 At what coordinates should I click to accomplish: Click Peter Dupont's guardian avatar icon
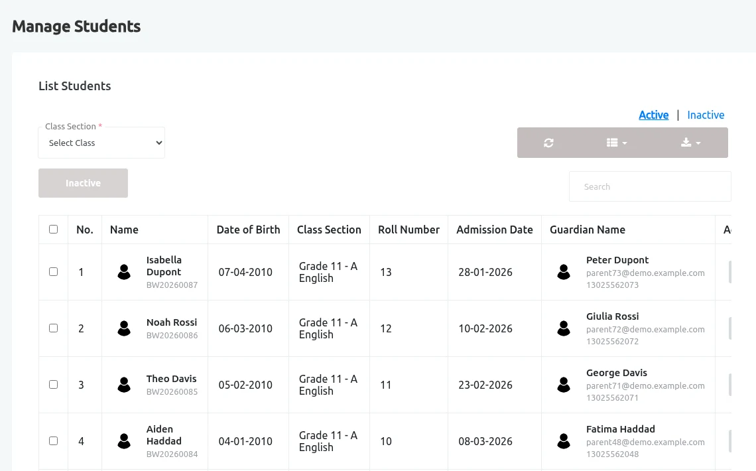[x=564, y=272]
